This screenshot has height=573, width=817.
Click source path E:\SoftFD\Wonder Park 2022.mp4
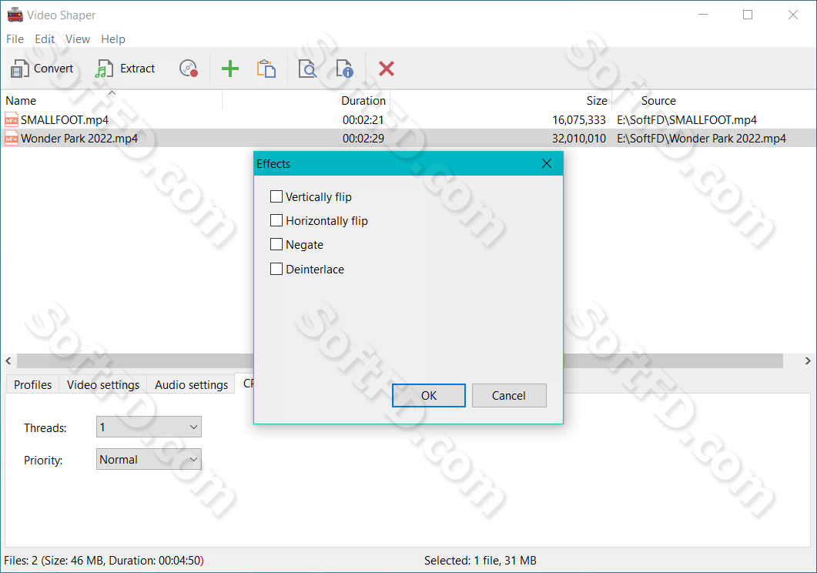point(701,139)
